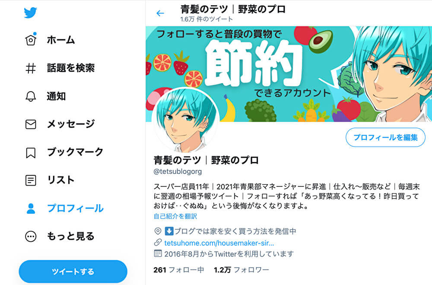
Task: Click the ツイートする button
Action: tap(73, 272)
